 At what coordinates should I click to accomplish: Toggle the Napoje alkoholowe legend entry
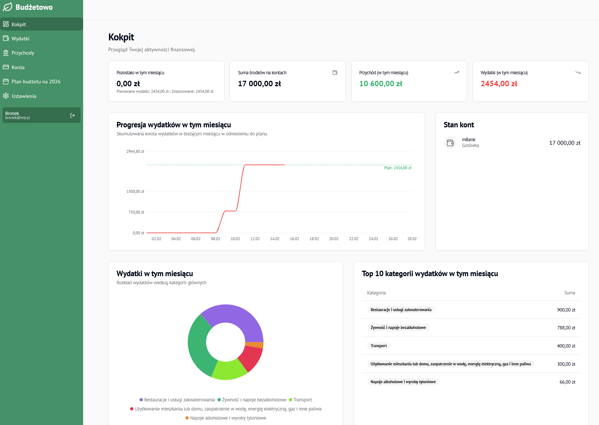coord(228,418)
